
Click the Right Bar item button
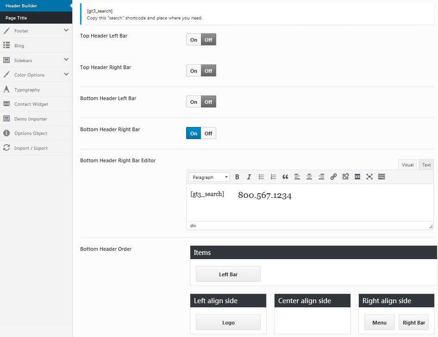(413, 323)
